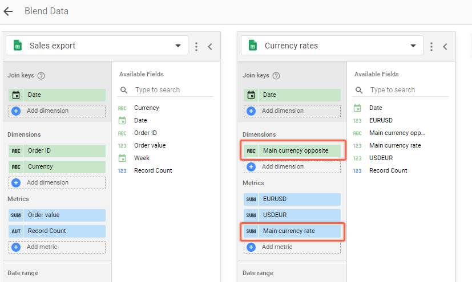472x282 pixels.
Task: Click calendar icon on Sales export Date join key
Action: pyautogui.click(x=16, y=95)
